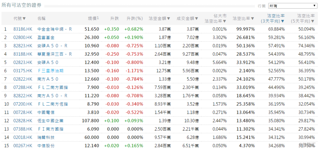Select market share 5.664% cell

click(220, 63)
